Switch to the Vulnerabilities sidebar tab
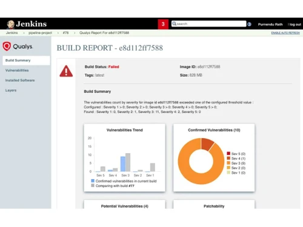The height and width of the screenshot is (227, 303). [x=17, y=70]
